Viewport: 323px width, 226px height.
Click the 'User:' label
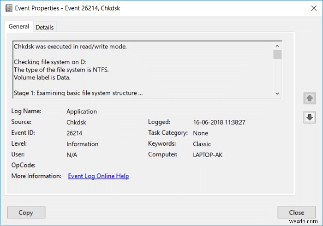point(18,154)
